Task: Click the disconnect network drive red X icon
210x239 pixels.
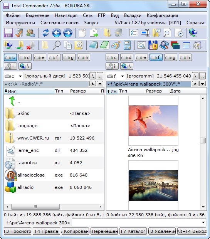Action: (30, 45)
